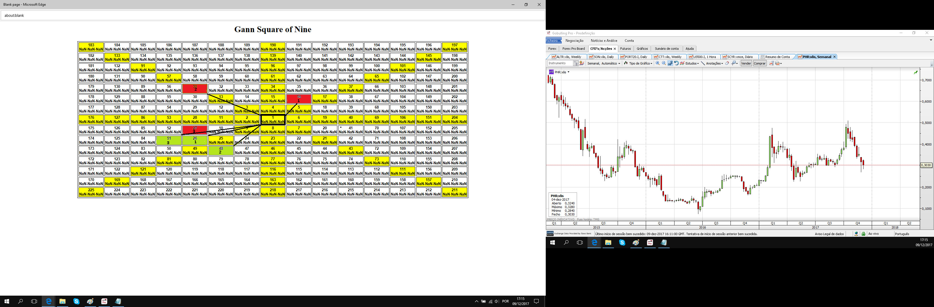Toggle the auto-scale chart arrows icon

[x=670, y=63]
